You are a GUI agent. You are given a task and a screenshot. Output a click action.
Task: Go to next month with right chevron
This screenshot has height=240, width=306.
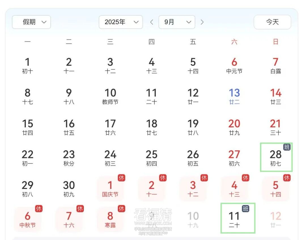pyautogui.click(x=202, y=22)
